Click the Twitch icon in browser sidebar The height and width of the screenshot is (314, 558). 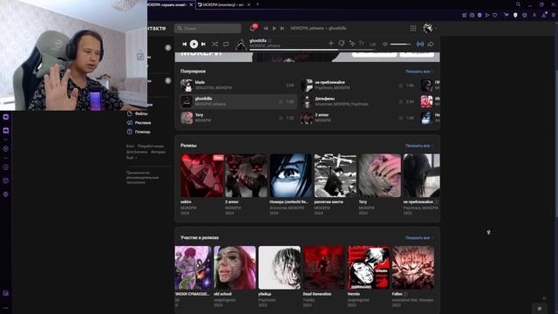pos(6,117)
